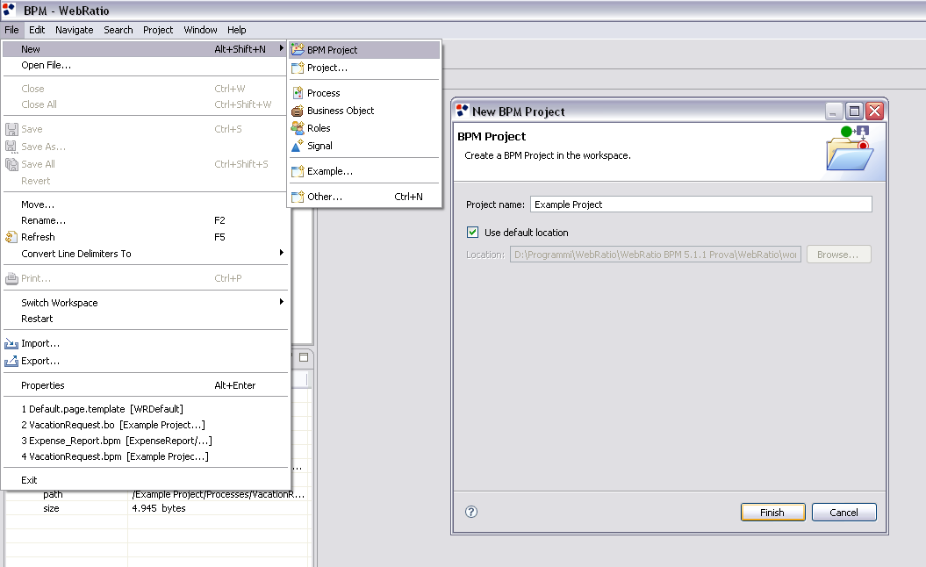The width and height of the screenshot is (926, 567).
Task: Open the Search menu
Action: [118, 30]
